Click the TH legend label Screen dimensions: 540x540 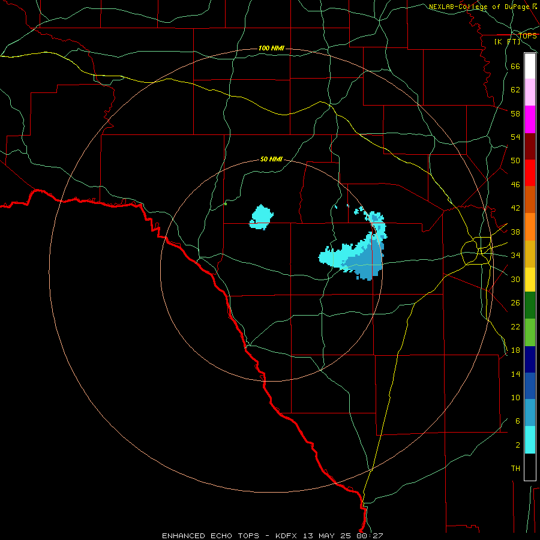click(515, 469)
